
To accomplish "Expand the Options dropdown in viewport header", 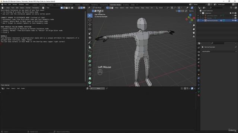I will (192, 11).
